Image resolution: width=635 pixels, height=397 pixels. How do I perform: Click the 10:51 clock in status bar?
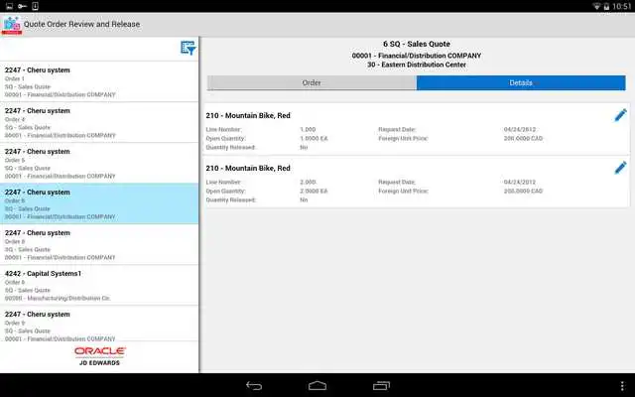pyautogui.click(x=622, y=6)
